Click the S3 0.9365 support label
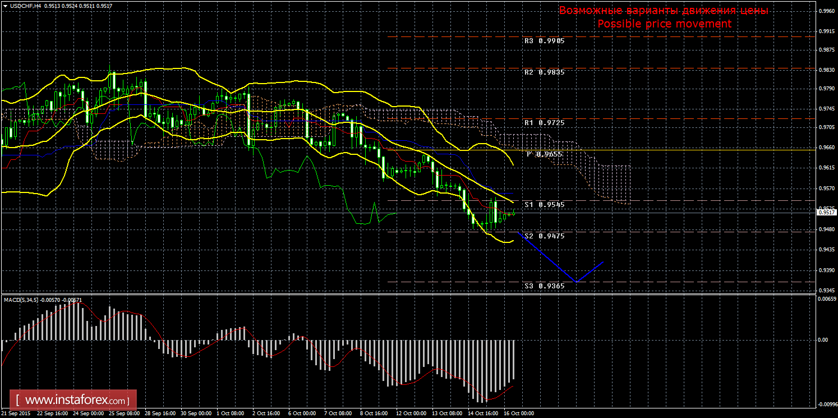The height and width of the screenshot is (418, 838). coord(544,286)
